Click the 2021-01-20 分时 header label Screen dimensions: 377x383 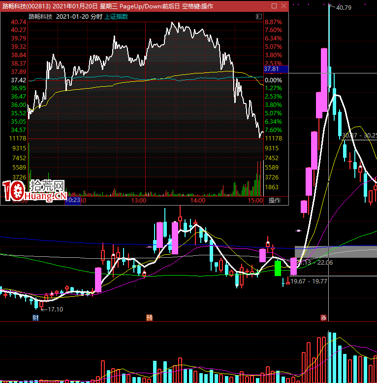[79, 16]
